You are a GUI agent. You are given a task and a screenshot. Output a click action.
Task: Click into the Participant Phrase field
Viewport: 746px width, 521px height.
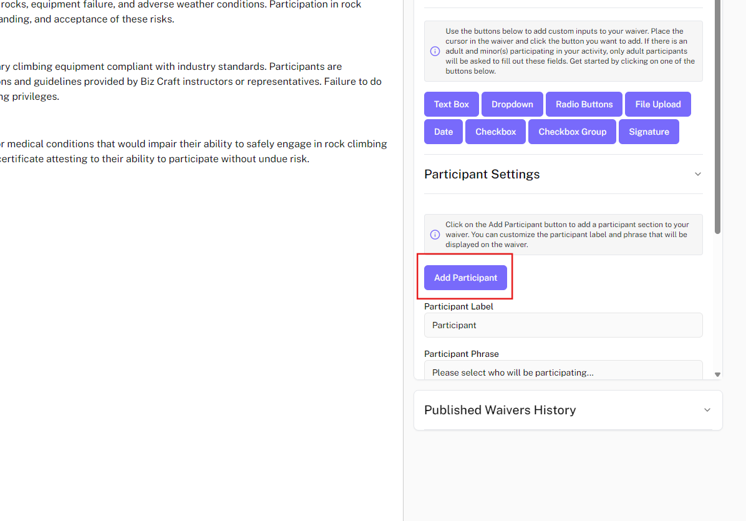[x=563, y=371]
